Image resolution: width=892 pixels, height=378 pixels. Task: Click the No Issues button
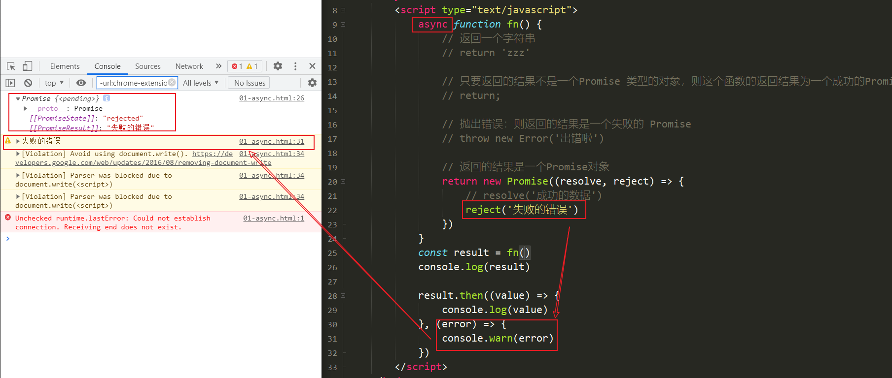pyautogui.click(x=250, y=83)
